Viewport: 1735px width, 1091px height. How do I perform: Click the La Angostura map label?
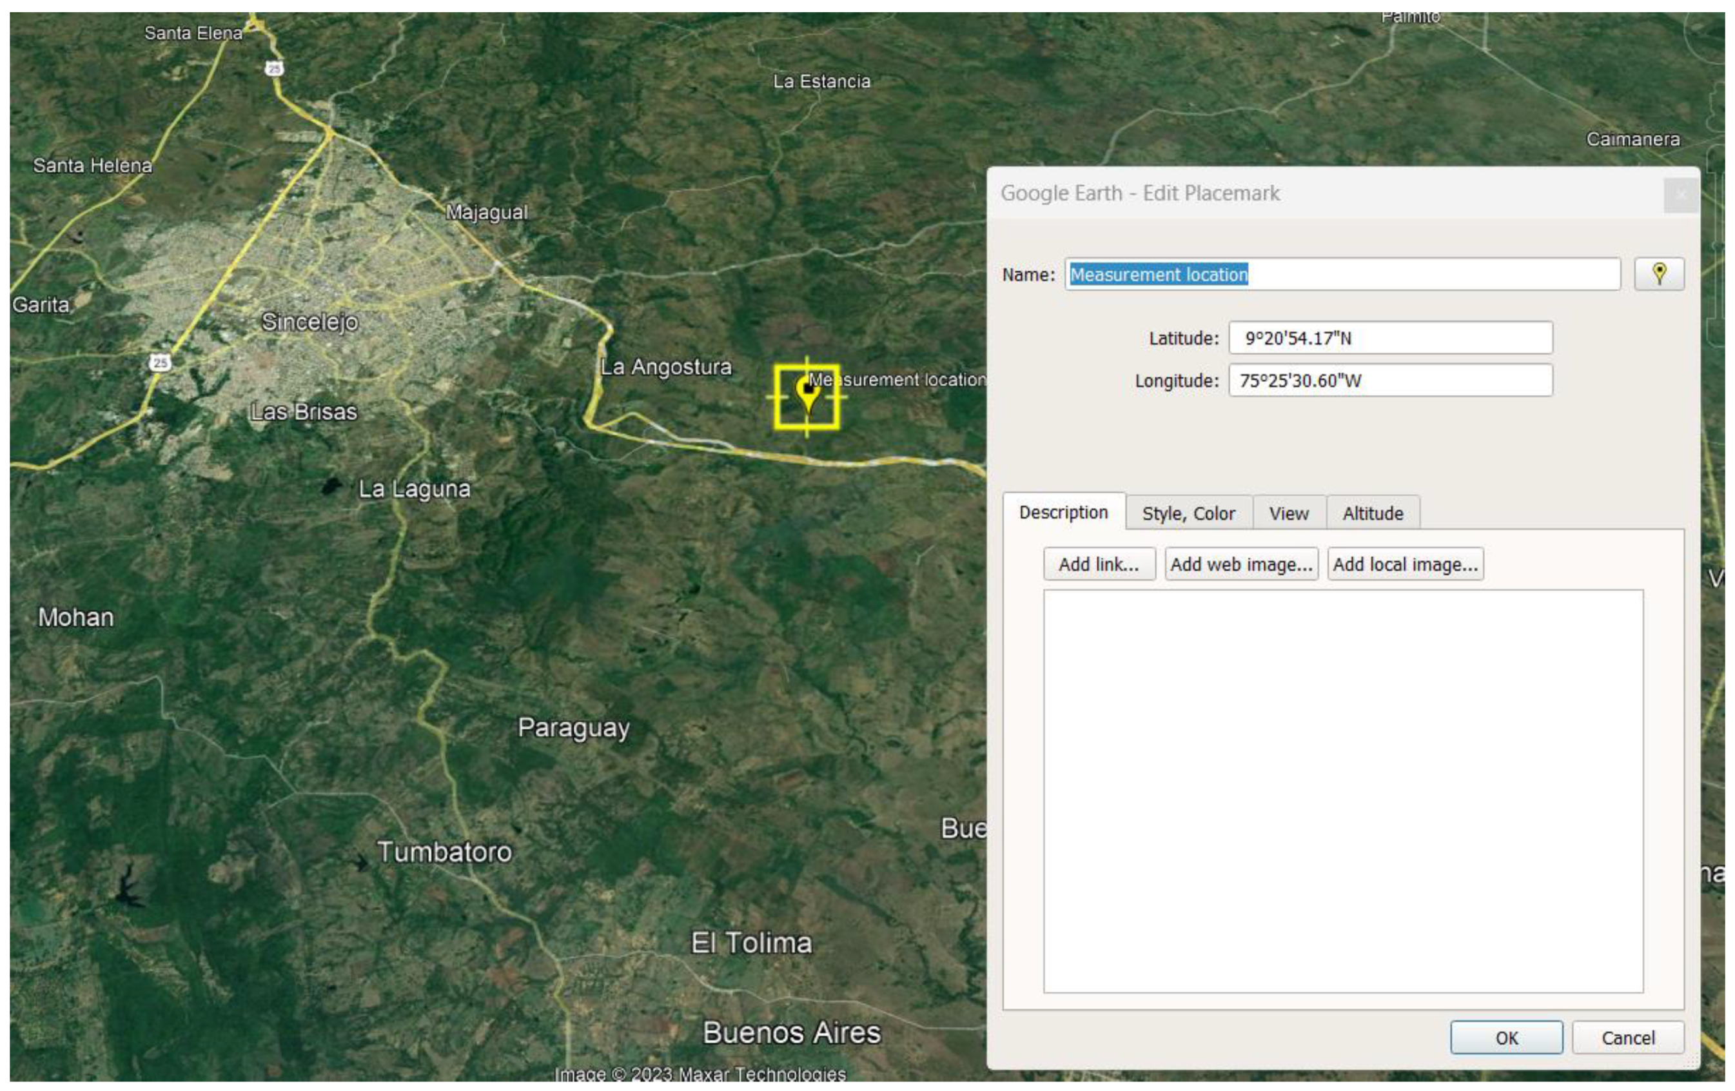coord(666,367)
